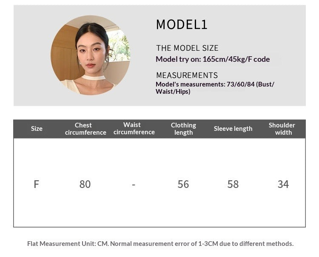
Task: Select the shoulder width value 34
Action: point(283,184)
